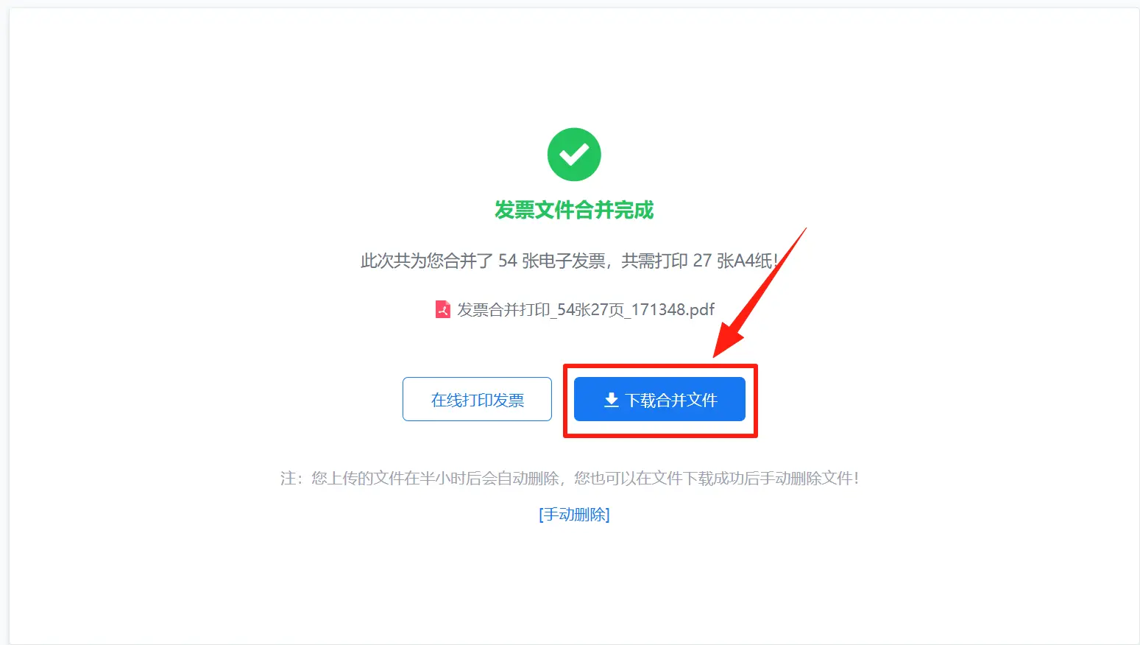Open 发票合并打印_54张27页_171348.pdf file name
The width and height of the screenshot is (1140, 645).
(x=586, y=309)
